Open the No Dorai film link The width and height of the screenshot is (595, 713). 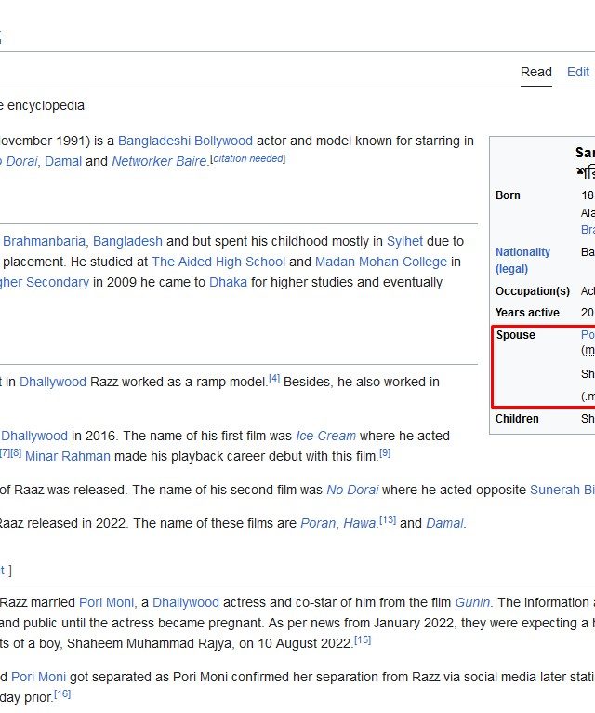349,490
